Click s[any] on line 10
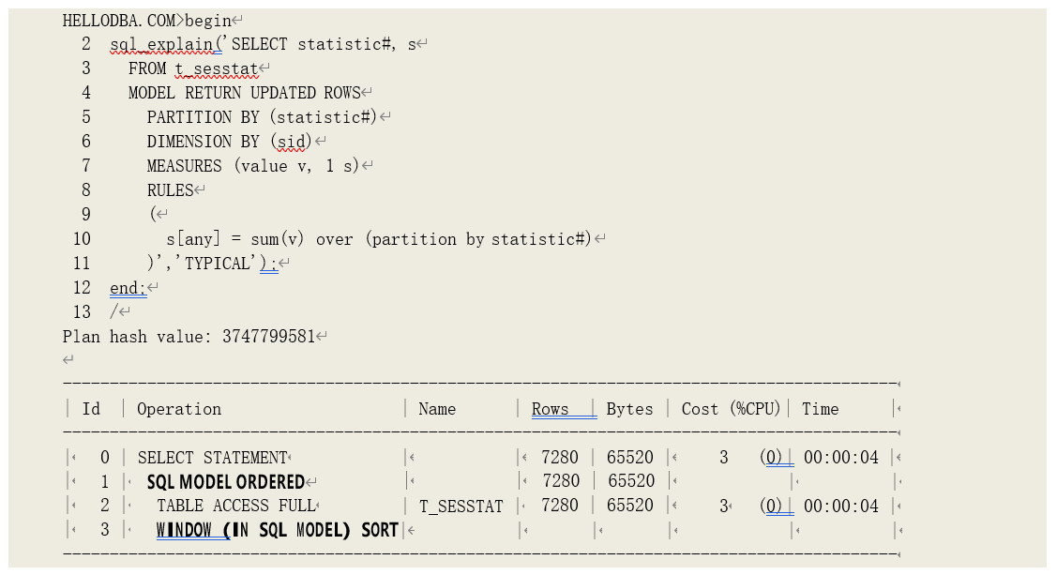The height and width of the screenshot is (575, 1057). (x=192, y=239)
